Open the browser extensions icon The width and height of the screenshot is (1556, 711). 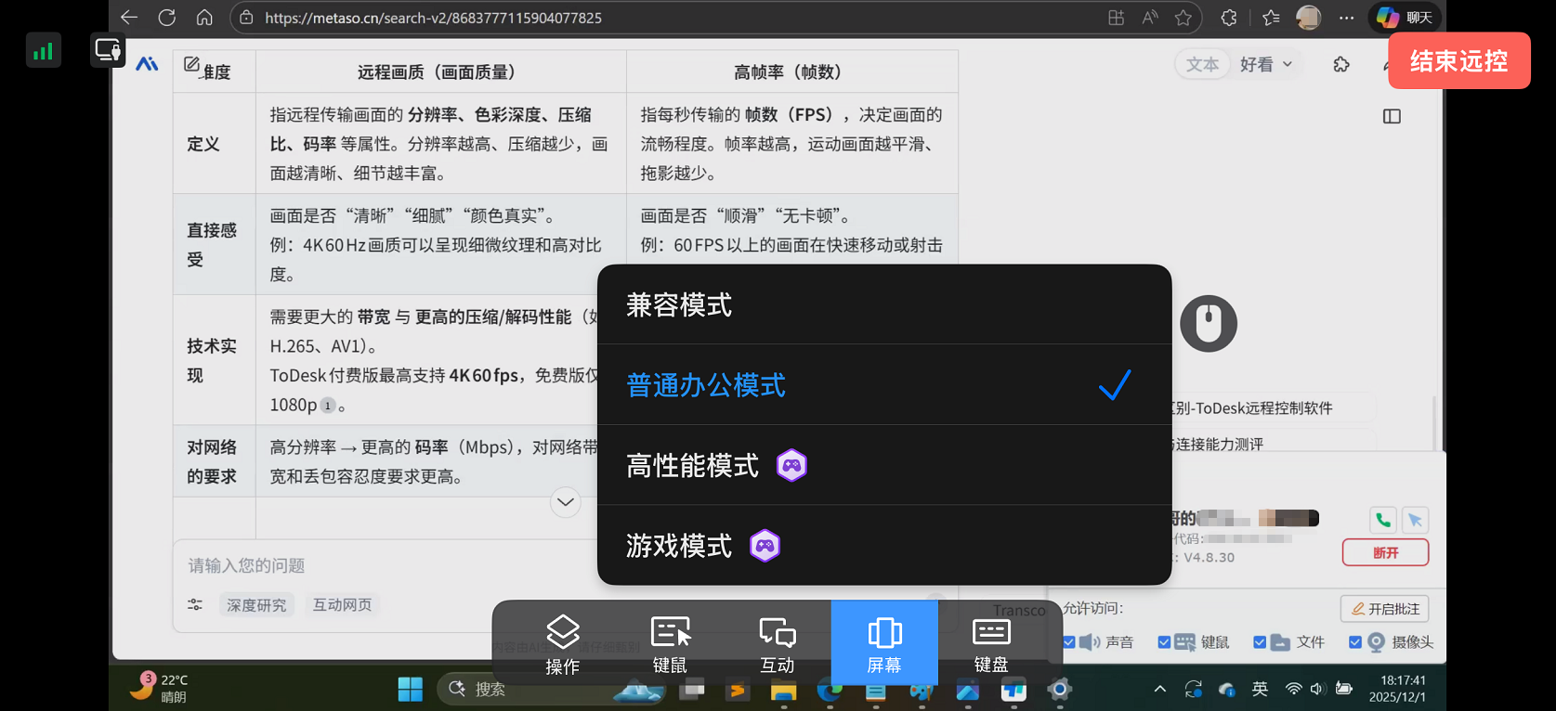pyautogui.click(x=1229, y=18)
